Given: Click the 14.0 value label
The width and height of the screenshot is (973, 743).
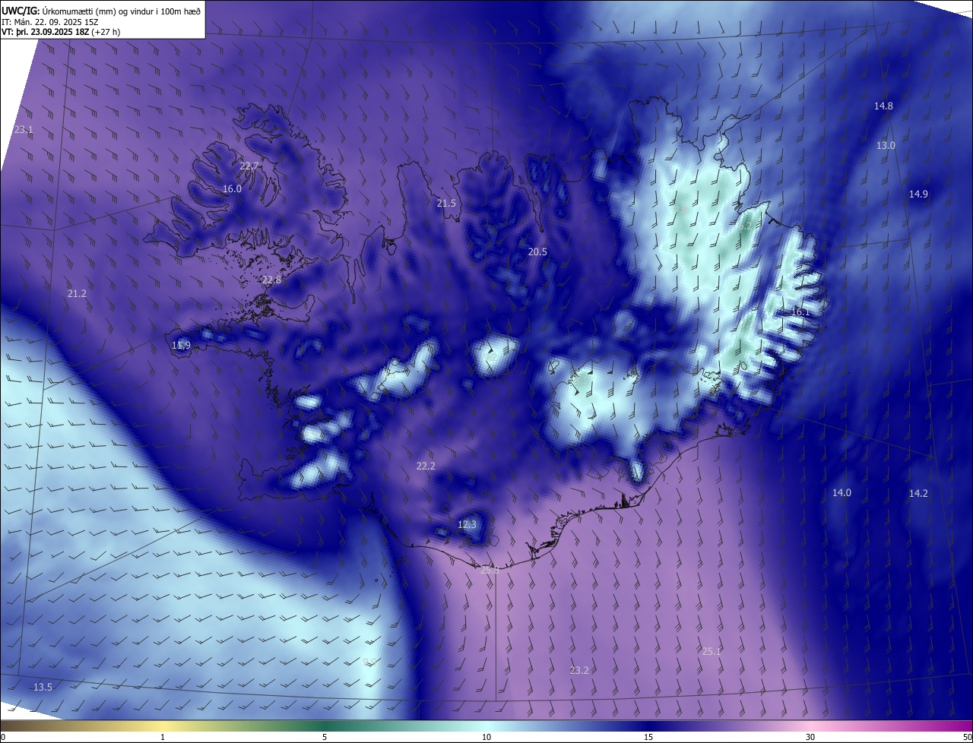Looking at the screenshot, I should point(841,492).
